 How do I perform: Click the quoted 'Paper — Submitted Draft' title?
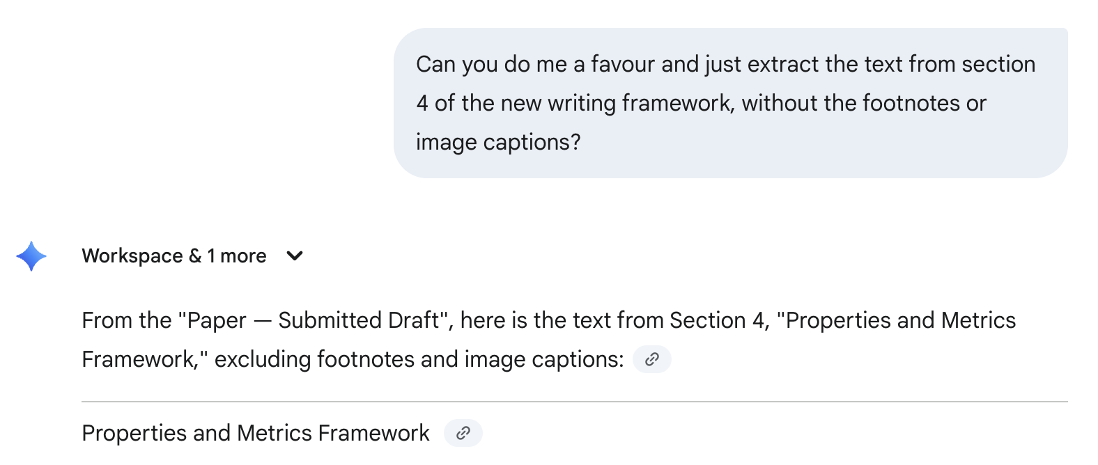coord(316,320)
